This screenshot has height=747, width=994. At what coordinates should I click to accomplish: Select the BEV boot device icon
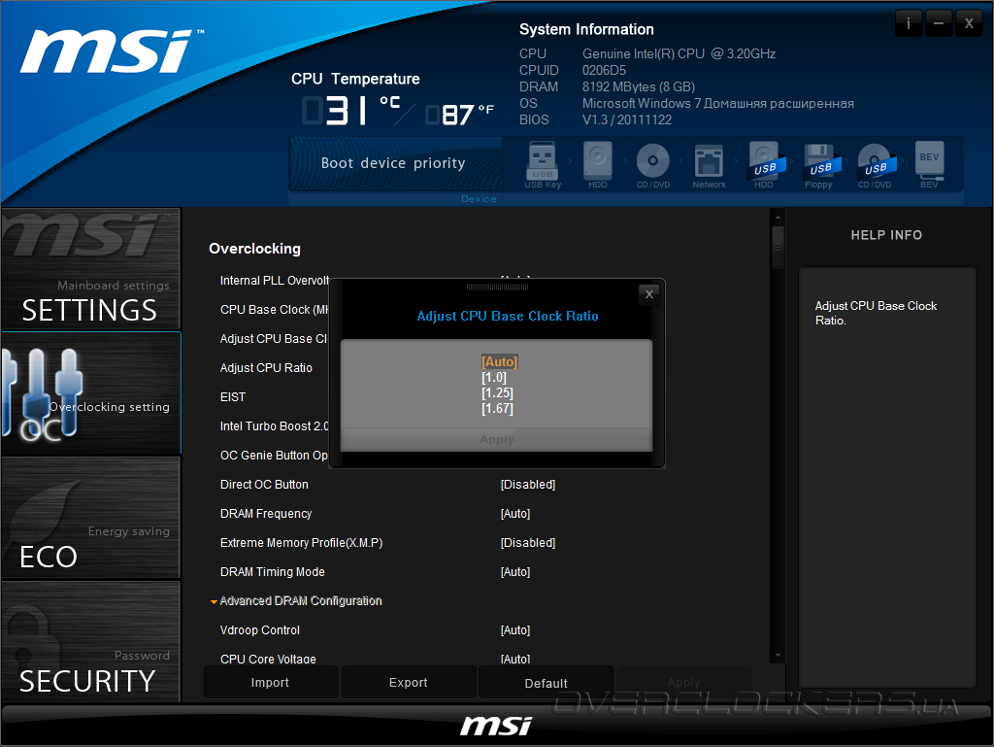929,164
